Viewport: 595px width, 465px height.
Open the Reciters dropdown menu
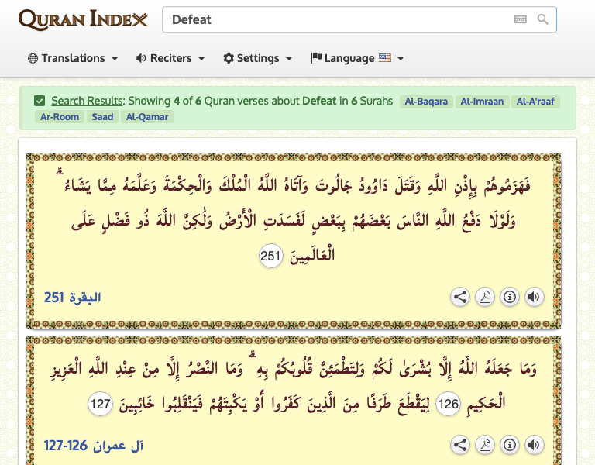pos(170,58)
